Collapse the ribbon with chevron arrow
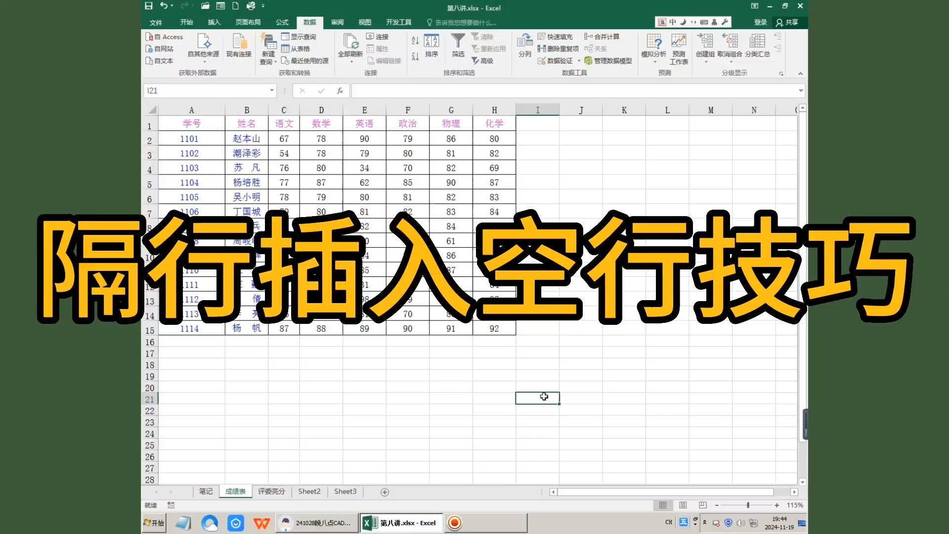 pos(800,73)
